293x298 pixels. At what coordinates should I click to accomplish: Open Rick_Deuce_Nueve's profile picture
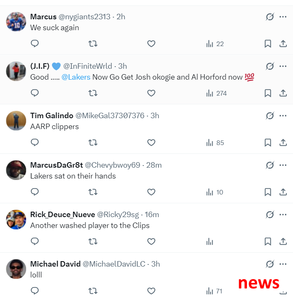[16, 220]
